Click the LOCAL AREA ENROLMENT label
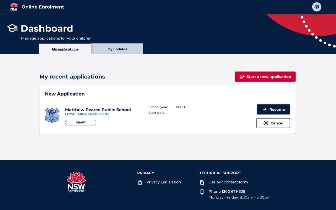The width and height of the screenshot is (336, 210). coord(87,114)
